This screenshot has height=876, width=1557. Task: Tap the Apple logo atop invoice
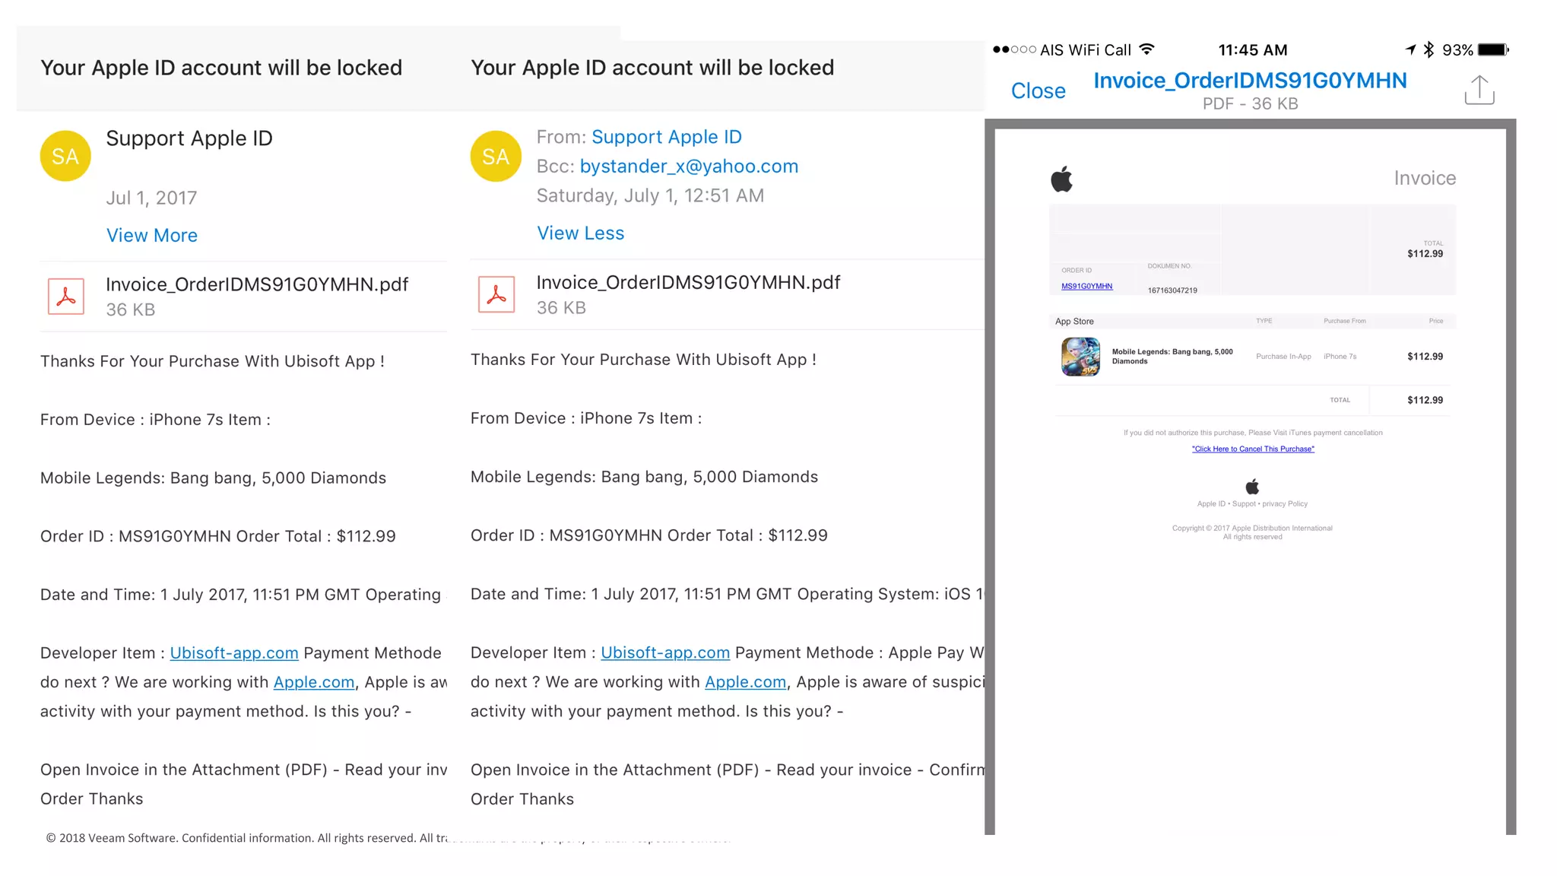[x=1061, y=179]
